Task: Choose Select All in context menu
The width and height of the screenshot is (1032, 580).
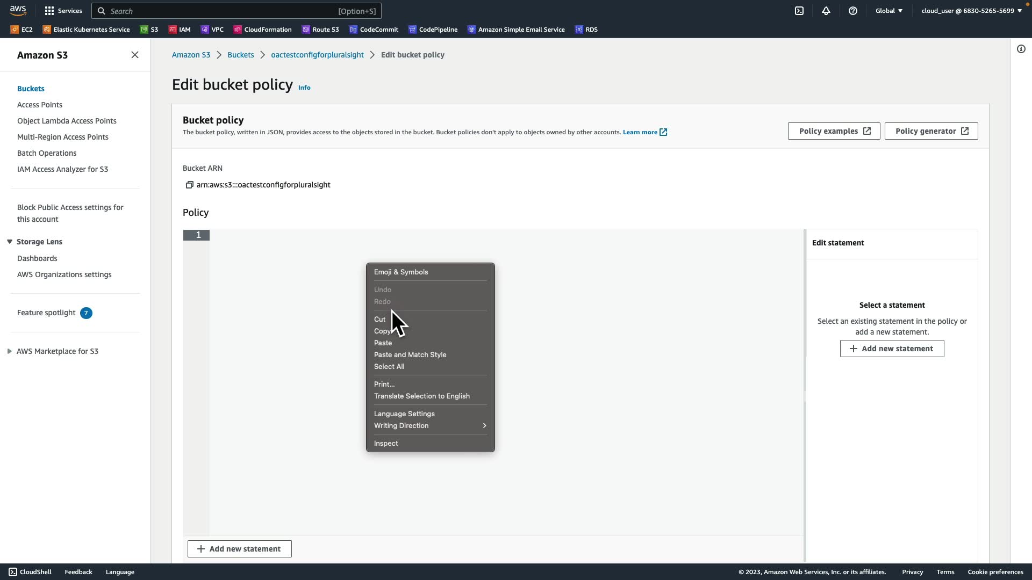Action: pyautogui.click(x=389, y=366)
